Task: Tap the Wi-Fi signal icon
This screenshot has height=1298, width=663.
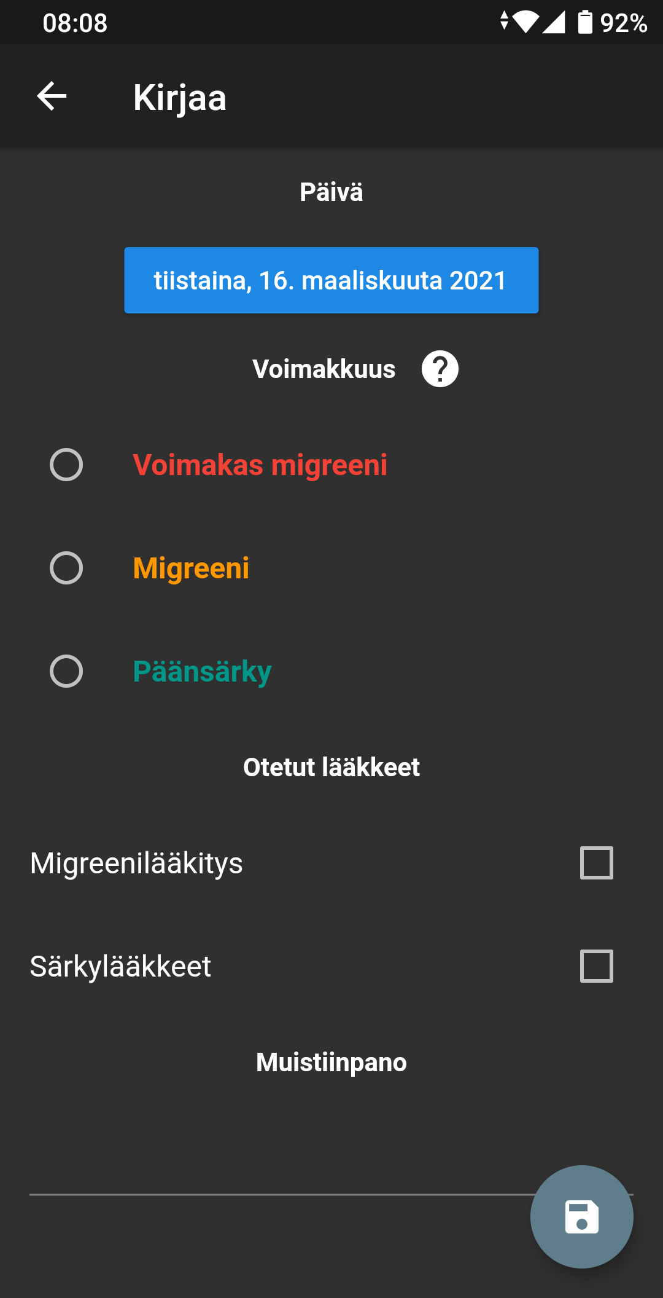Action: [x=525, y=22]
